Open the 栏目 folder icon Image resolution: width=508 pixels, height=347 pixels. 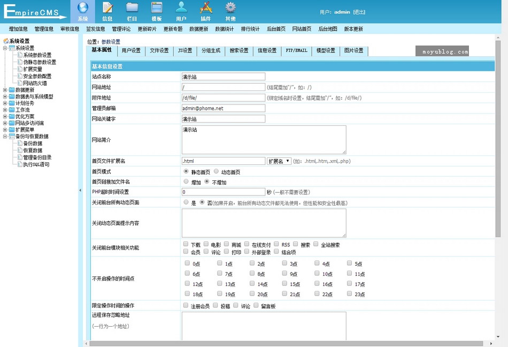pyautogui.click(x=132, y=8)
